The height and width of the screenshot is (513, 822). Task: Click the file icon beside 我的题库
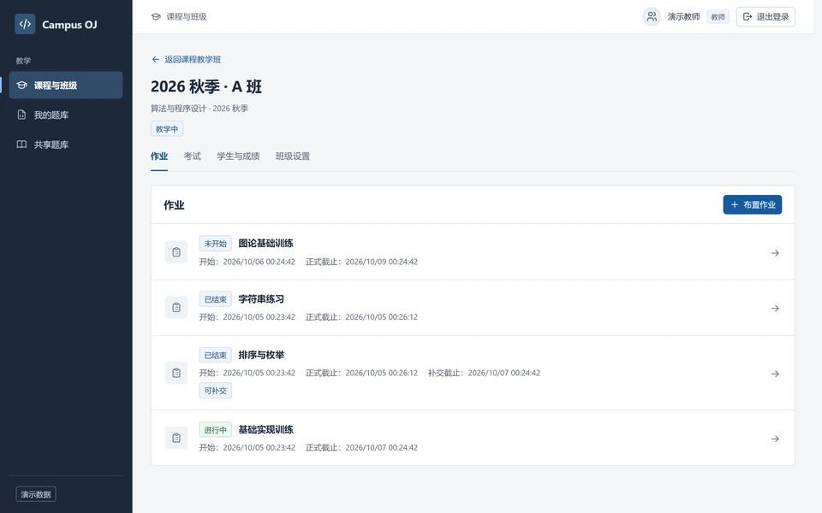[x=21, y=115]
